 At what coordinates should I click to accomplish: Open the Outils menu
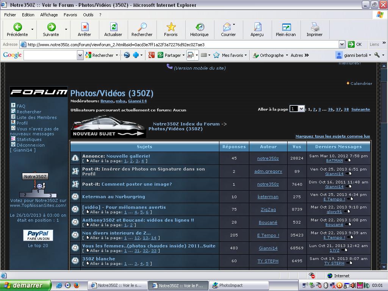[88, 15]
